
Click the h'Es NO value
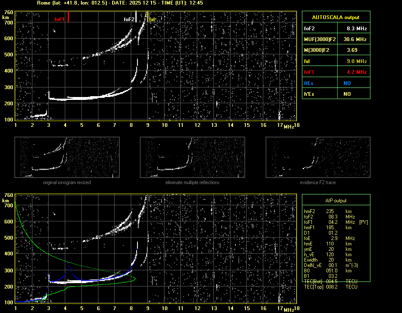pos(347,94)
